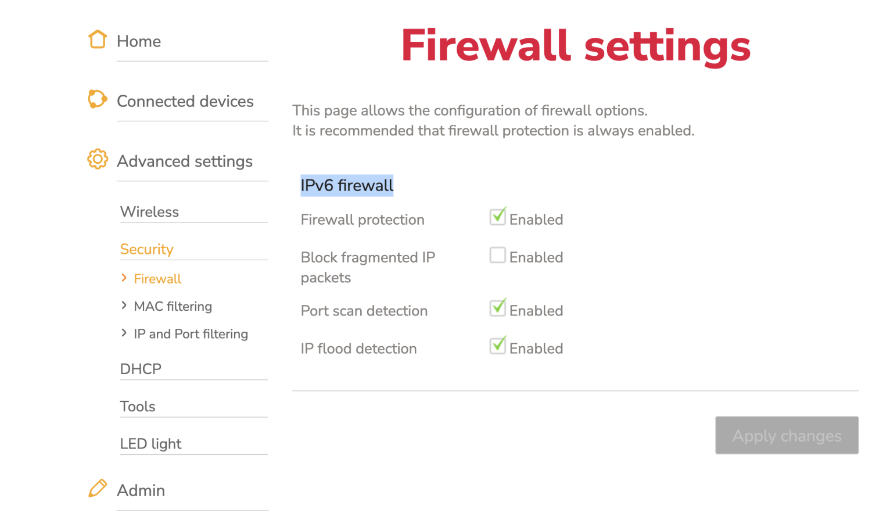Click chevron beside MAC filtering
The height and width of the screenshot is (528, 883).
pos(124,306)
